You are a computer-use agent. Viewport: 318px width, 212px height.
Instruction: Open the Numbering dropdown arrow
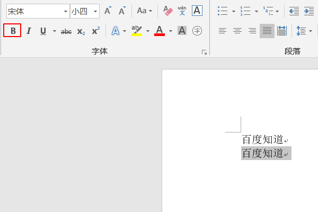click(x=257, y=11)
